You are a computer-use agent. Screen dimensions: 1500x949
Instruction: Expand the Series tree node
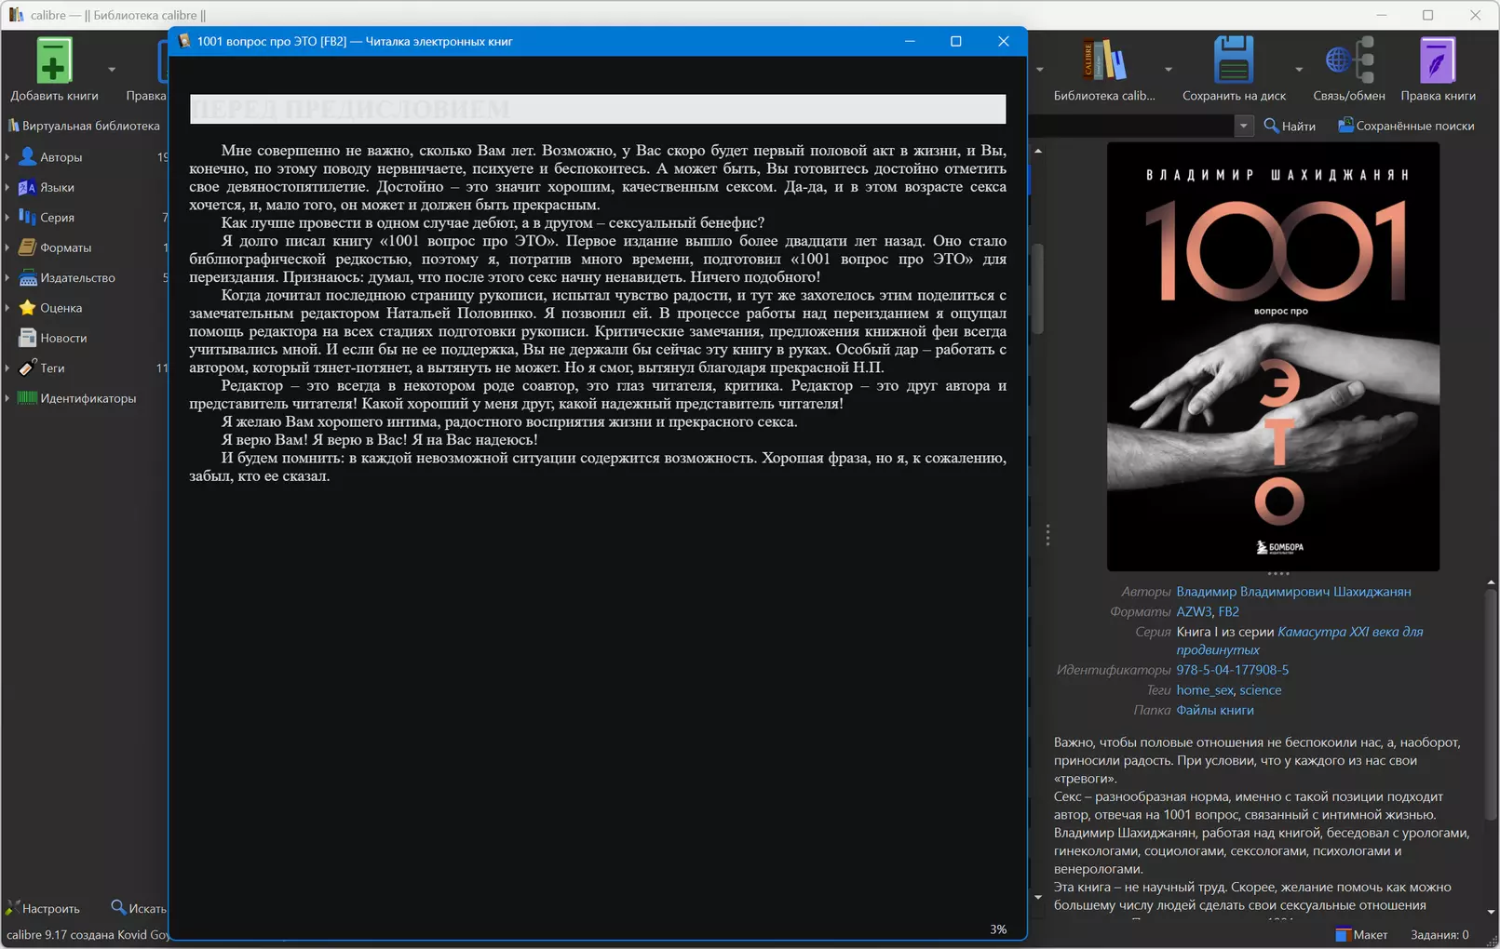(7, 218)
